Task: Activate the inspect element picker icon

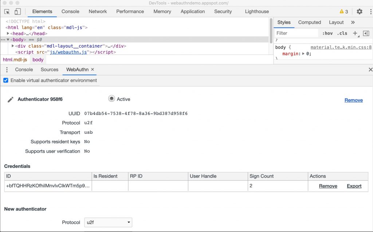Action: click(x=7, y=11)
